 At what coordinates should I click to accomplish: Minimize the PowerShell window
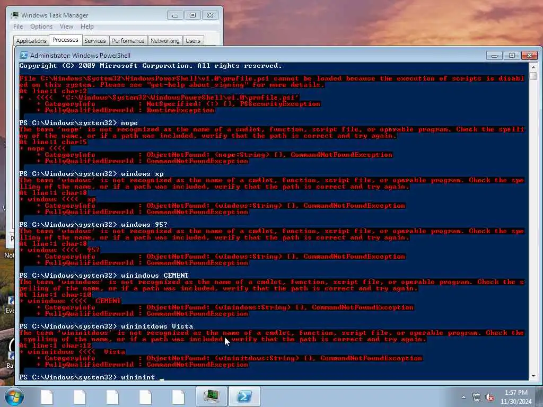(494, 55)
